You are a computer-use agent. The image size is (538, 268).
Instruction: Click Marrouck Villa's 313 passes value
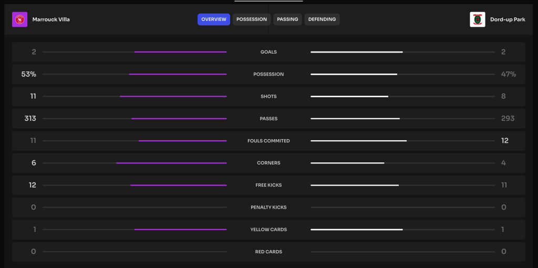pyautogui.click(x=30, y=119)
